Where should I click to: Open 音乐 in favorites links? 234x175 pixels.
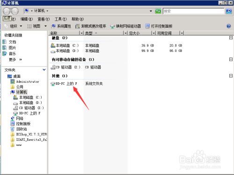[9, 54]
